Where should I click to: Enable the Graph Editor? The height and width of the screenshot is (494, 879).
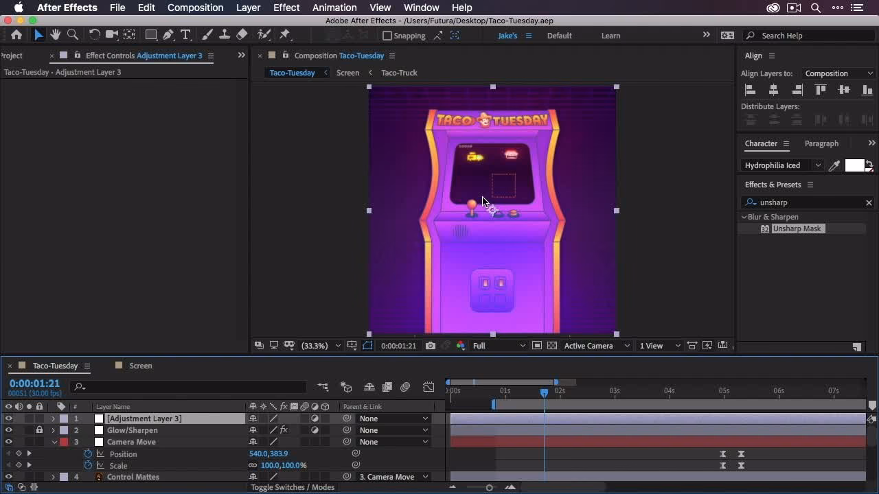pos(429,387)
